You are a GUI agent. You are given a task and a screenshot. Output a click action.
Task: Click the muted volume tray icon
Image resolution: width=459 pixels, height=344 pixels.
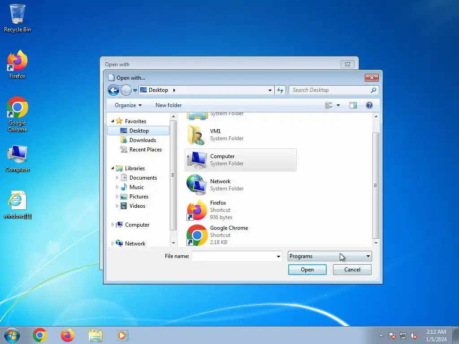click(x=414, y=336)
